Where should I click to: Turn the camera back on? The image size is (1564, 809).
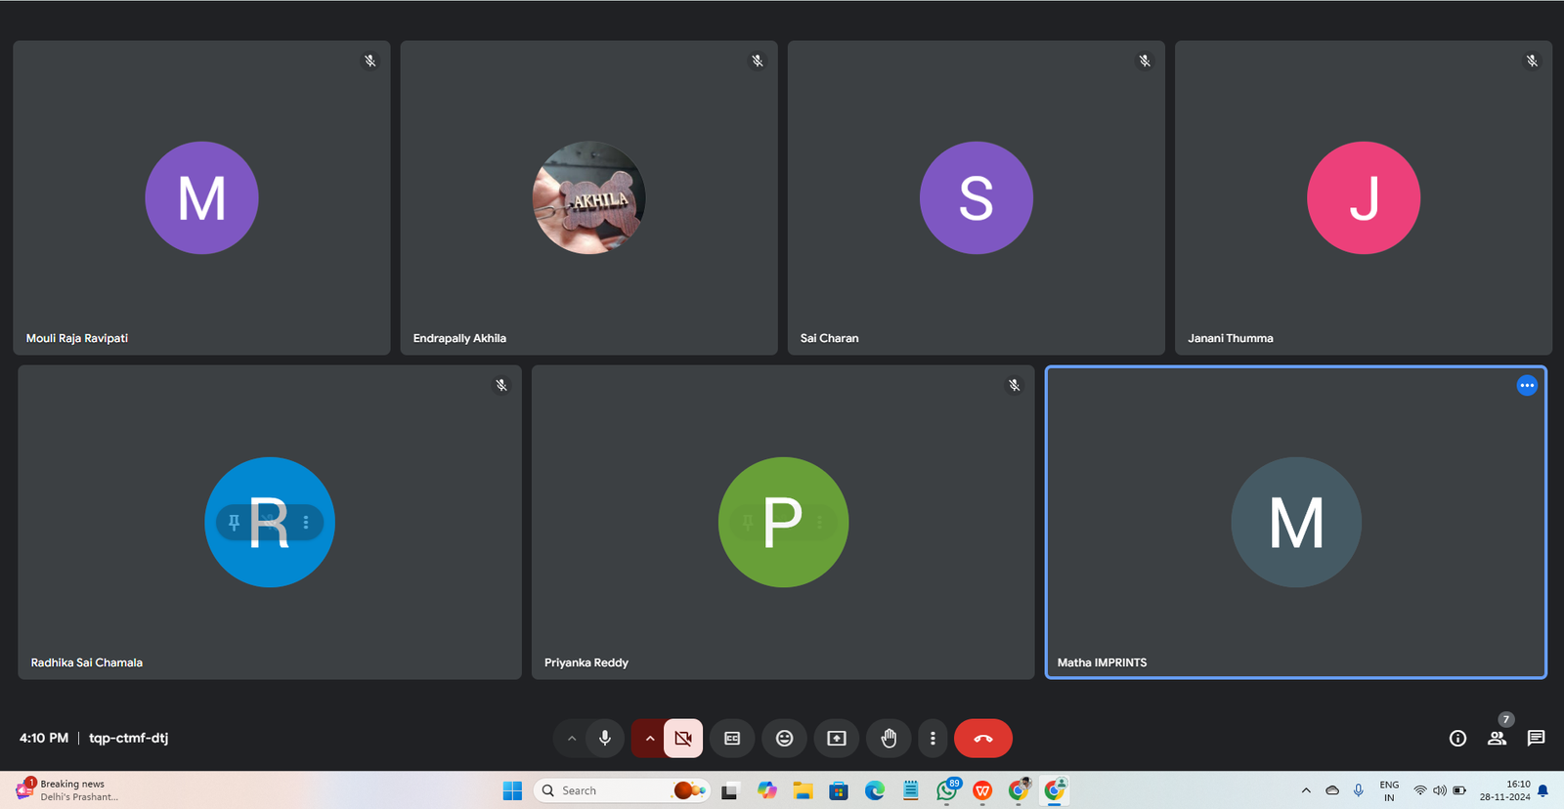coord(683,739)
